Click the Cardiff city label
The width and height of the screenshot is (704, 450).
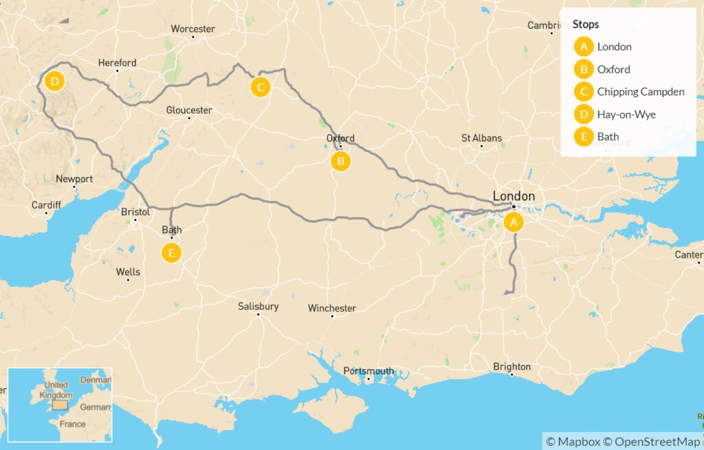coord(46,205)
